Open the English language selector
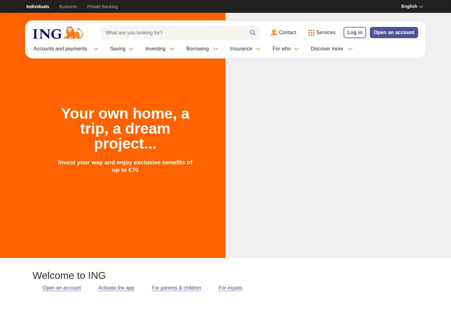Viewport: 451px width, 313px height. (412, 6)
